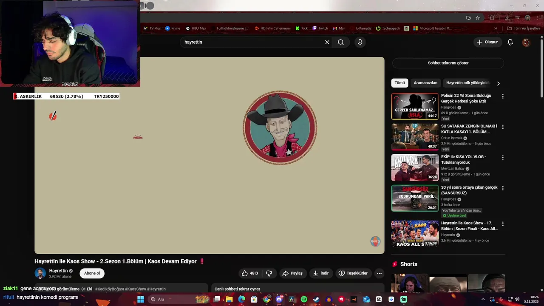Image resolution: width=544 pixels, height=306 pixels.
Task: Like the video with 48 B likes
Action: click(x=250, y=273)
